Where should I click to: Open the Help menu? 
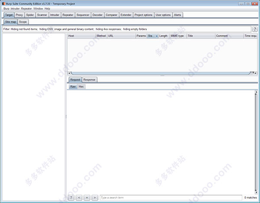(47, 9)
